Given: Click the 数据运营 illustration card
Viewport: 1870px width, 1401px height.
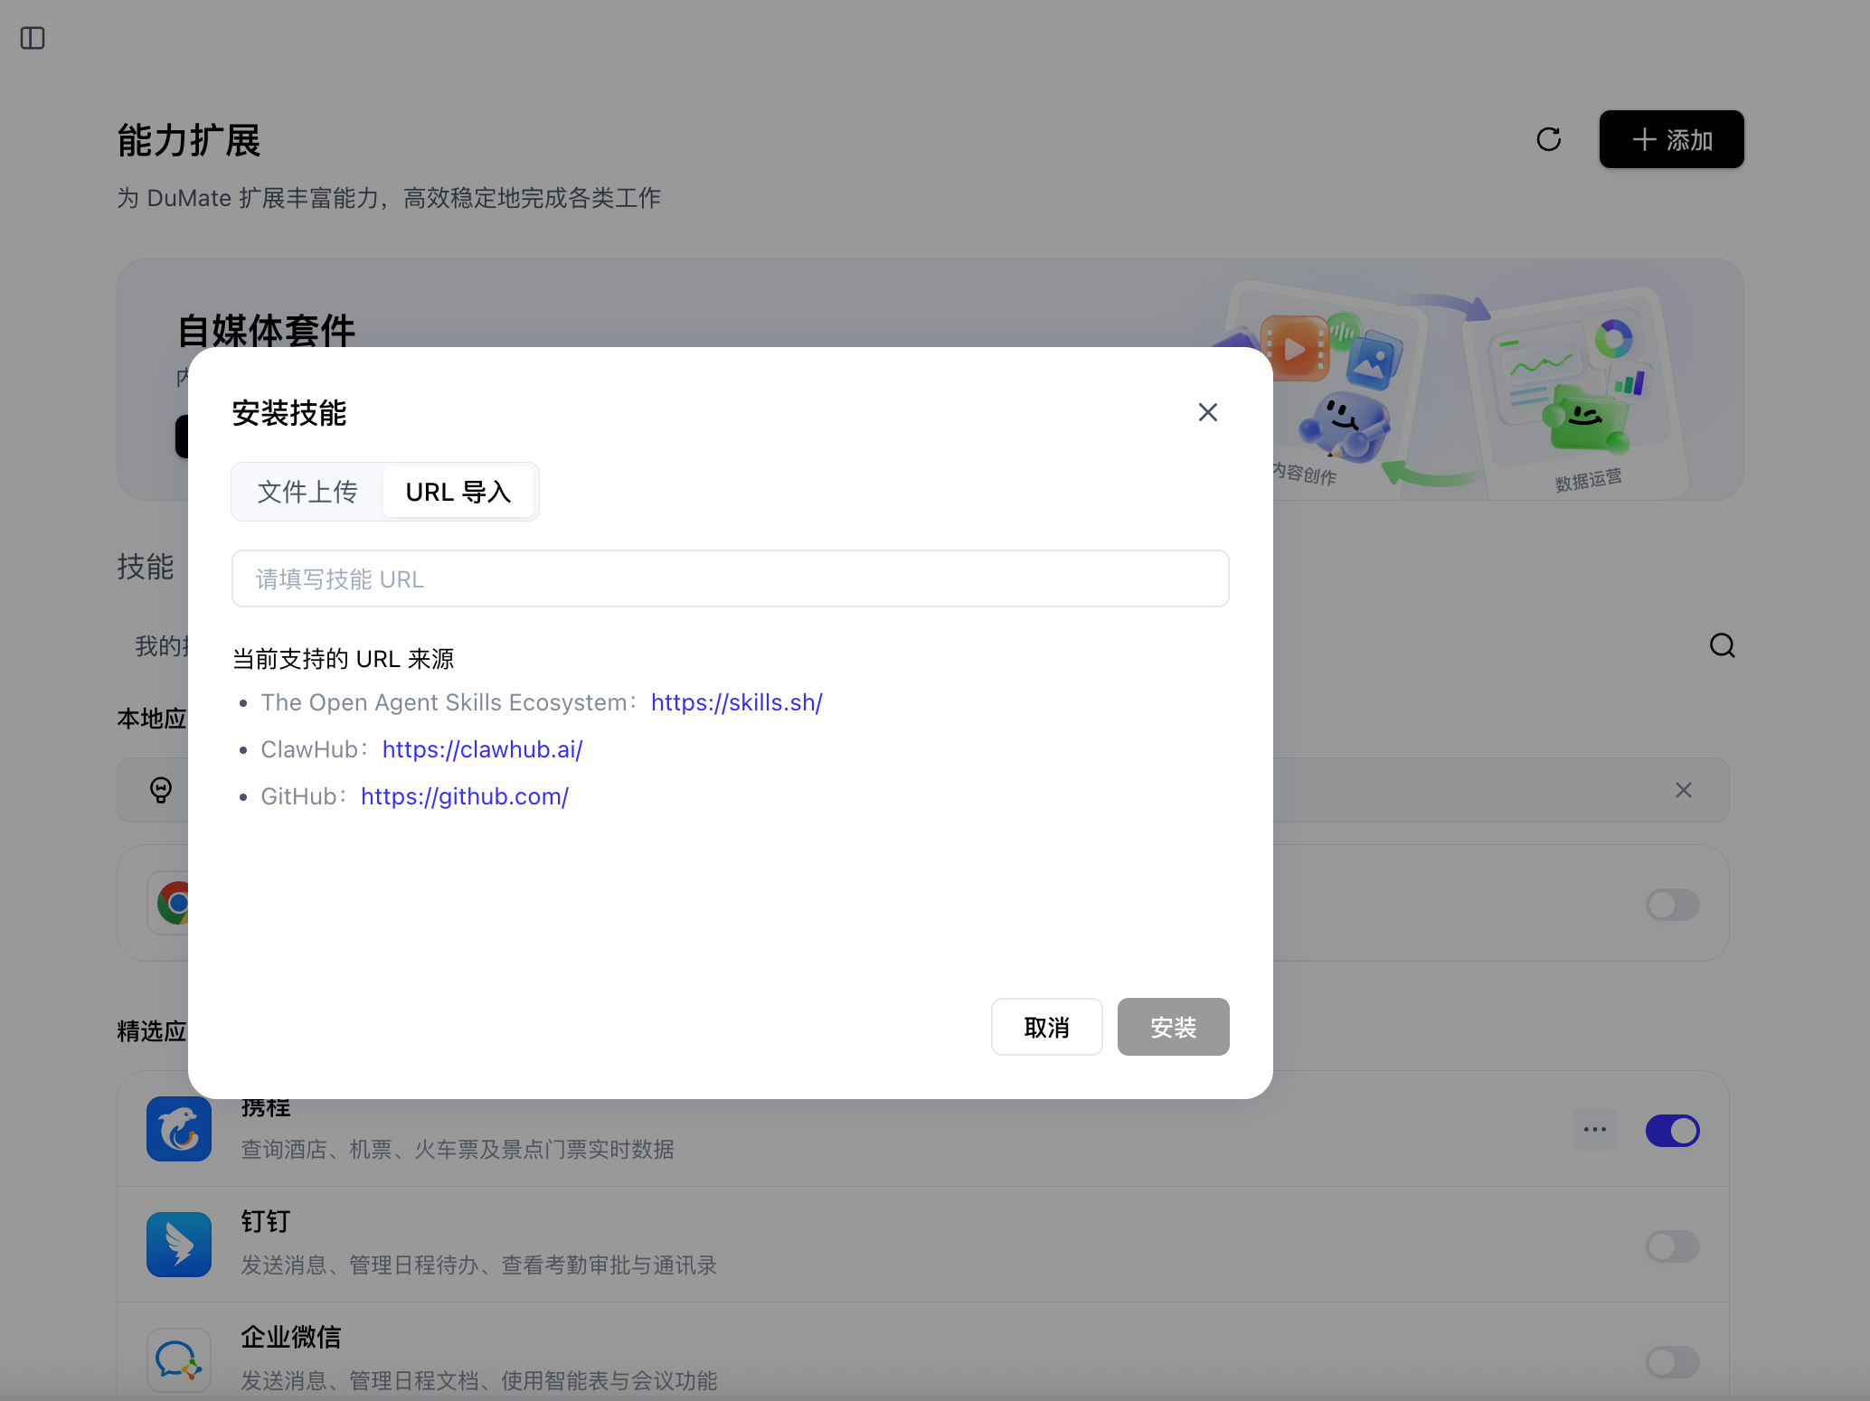Looking at the screenshot, I should coord(1578,393).
